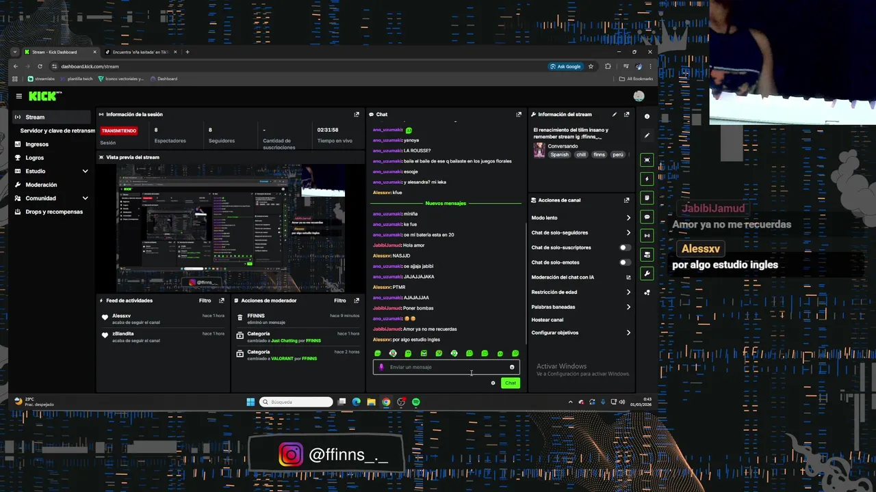Toggle the wrench widget icon in sidebar
The width and height of the screenshot is (876, 492).
[x=647, y=273]
